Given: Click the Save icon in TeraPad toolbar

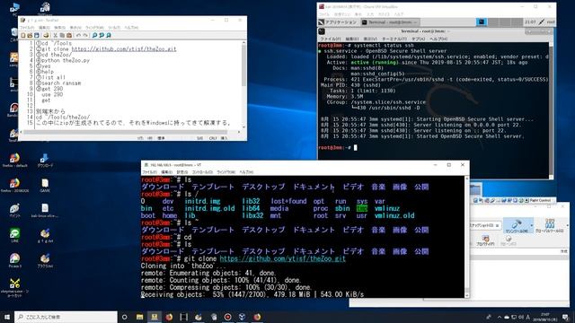Looking at the screenshot, I should [36, 35].
